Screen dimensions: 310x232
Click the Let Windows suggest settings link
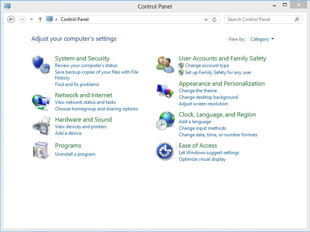point(209,153)
